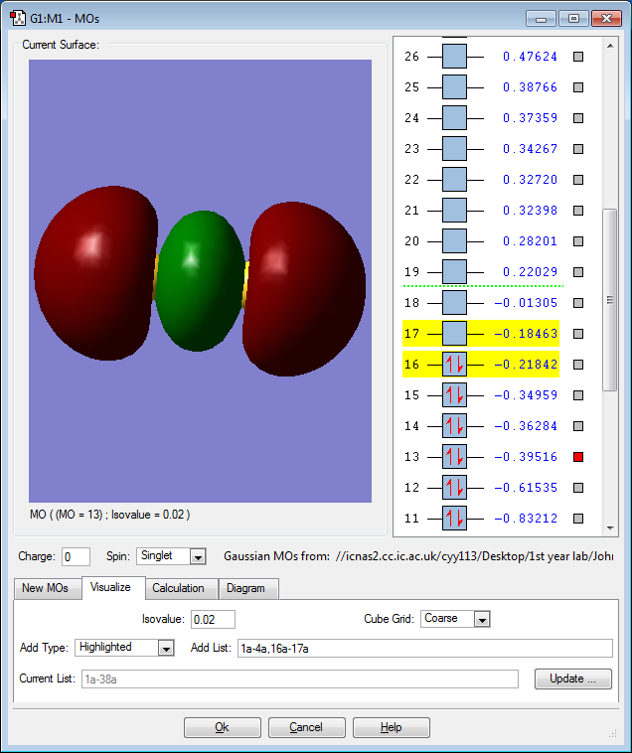Select energy value -0.01305
632x753 pixels.
point(526,303)
